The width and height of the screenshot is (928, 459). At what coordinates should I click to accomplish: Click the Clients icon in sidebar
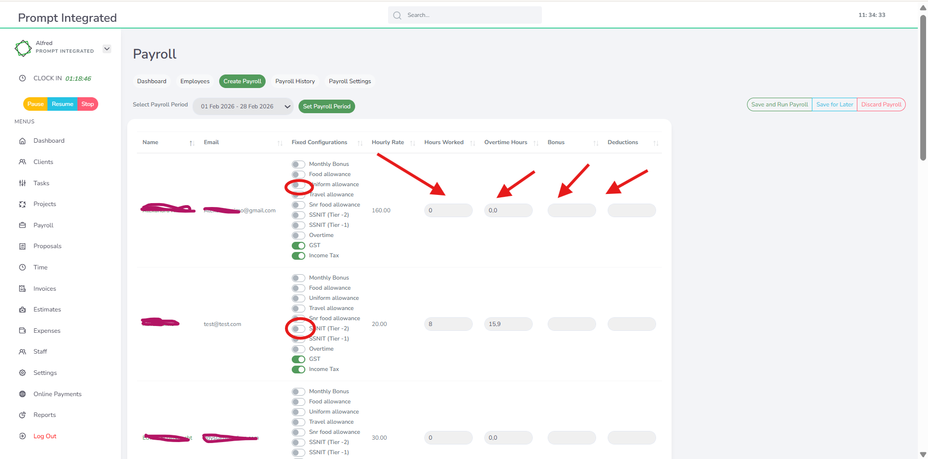click(x=22, y=162)
